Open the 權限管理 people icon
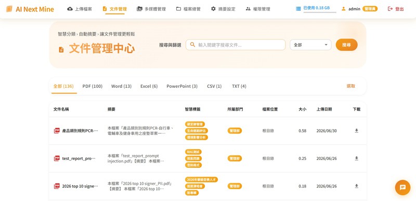416x201 pixels. click(248, 9)
